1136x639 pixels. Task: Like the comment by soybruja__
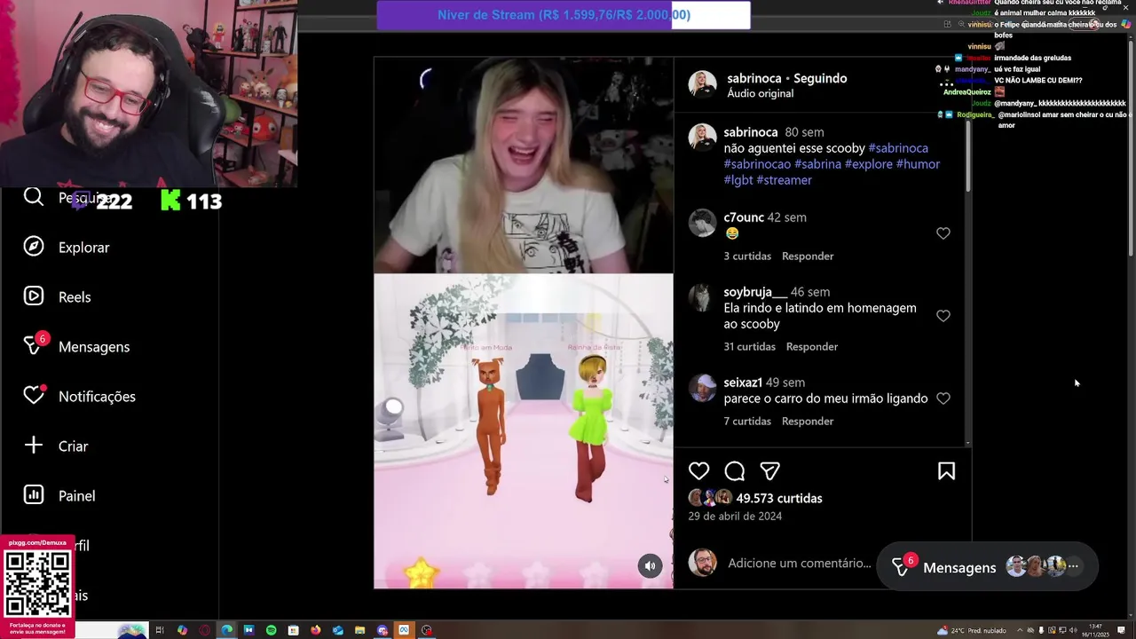[943, 316]
